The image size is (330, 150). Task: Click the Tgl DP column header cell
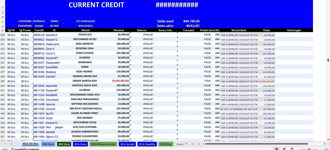coord(11,30)
